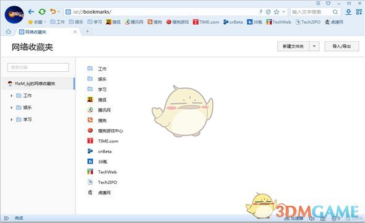Close the 网络收藏夹 tab
The width and height of the screenshot is (365, 223).
point(75,32)
